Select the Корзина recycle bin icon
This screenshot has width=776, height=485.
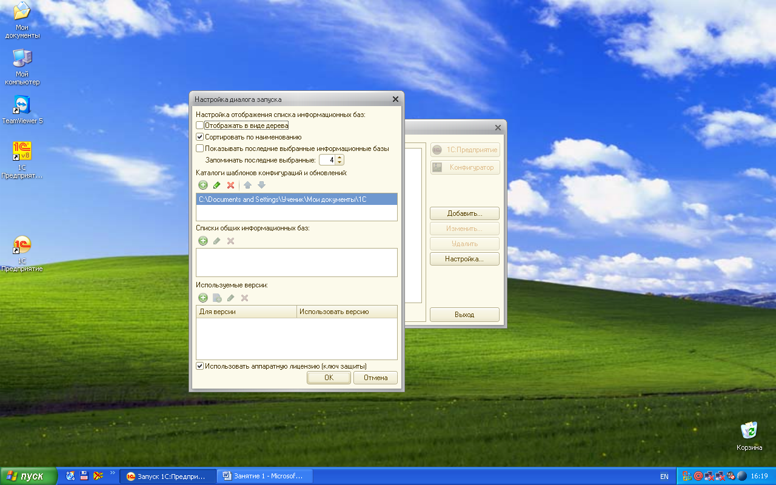[749, 435]
